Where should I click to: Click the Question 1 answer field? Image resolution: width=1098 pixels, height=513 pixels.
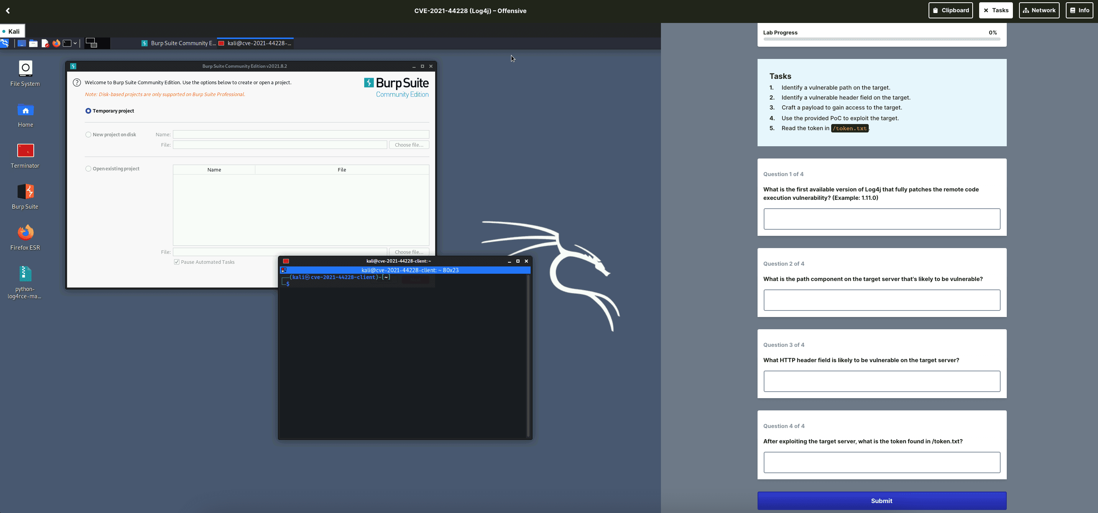point(881,219)
